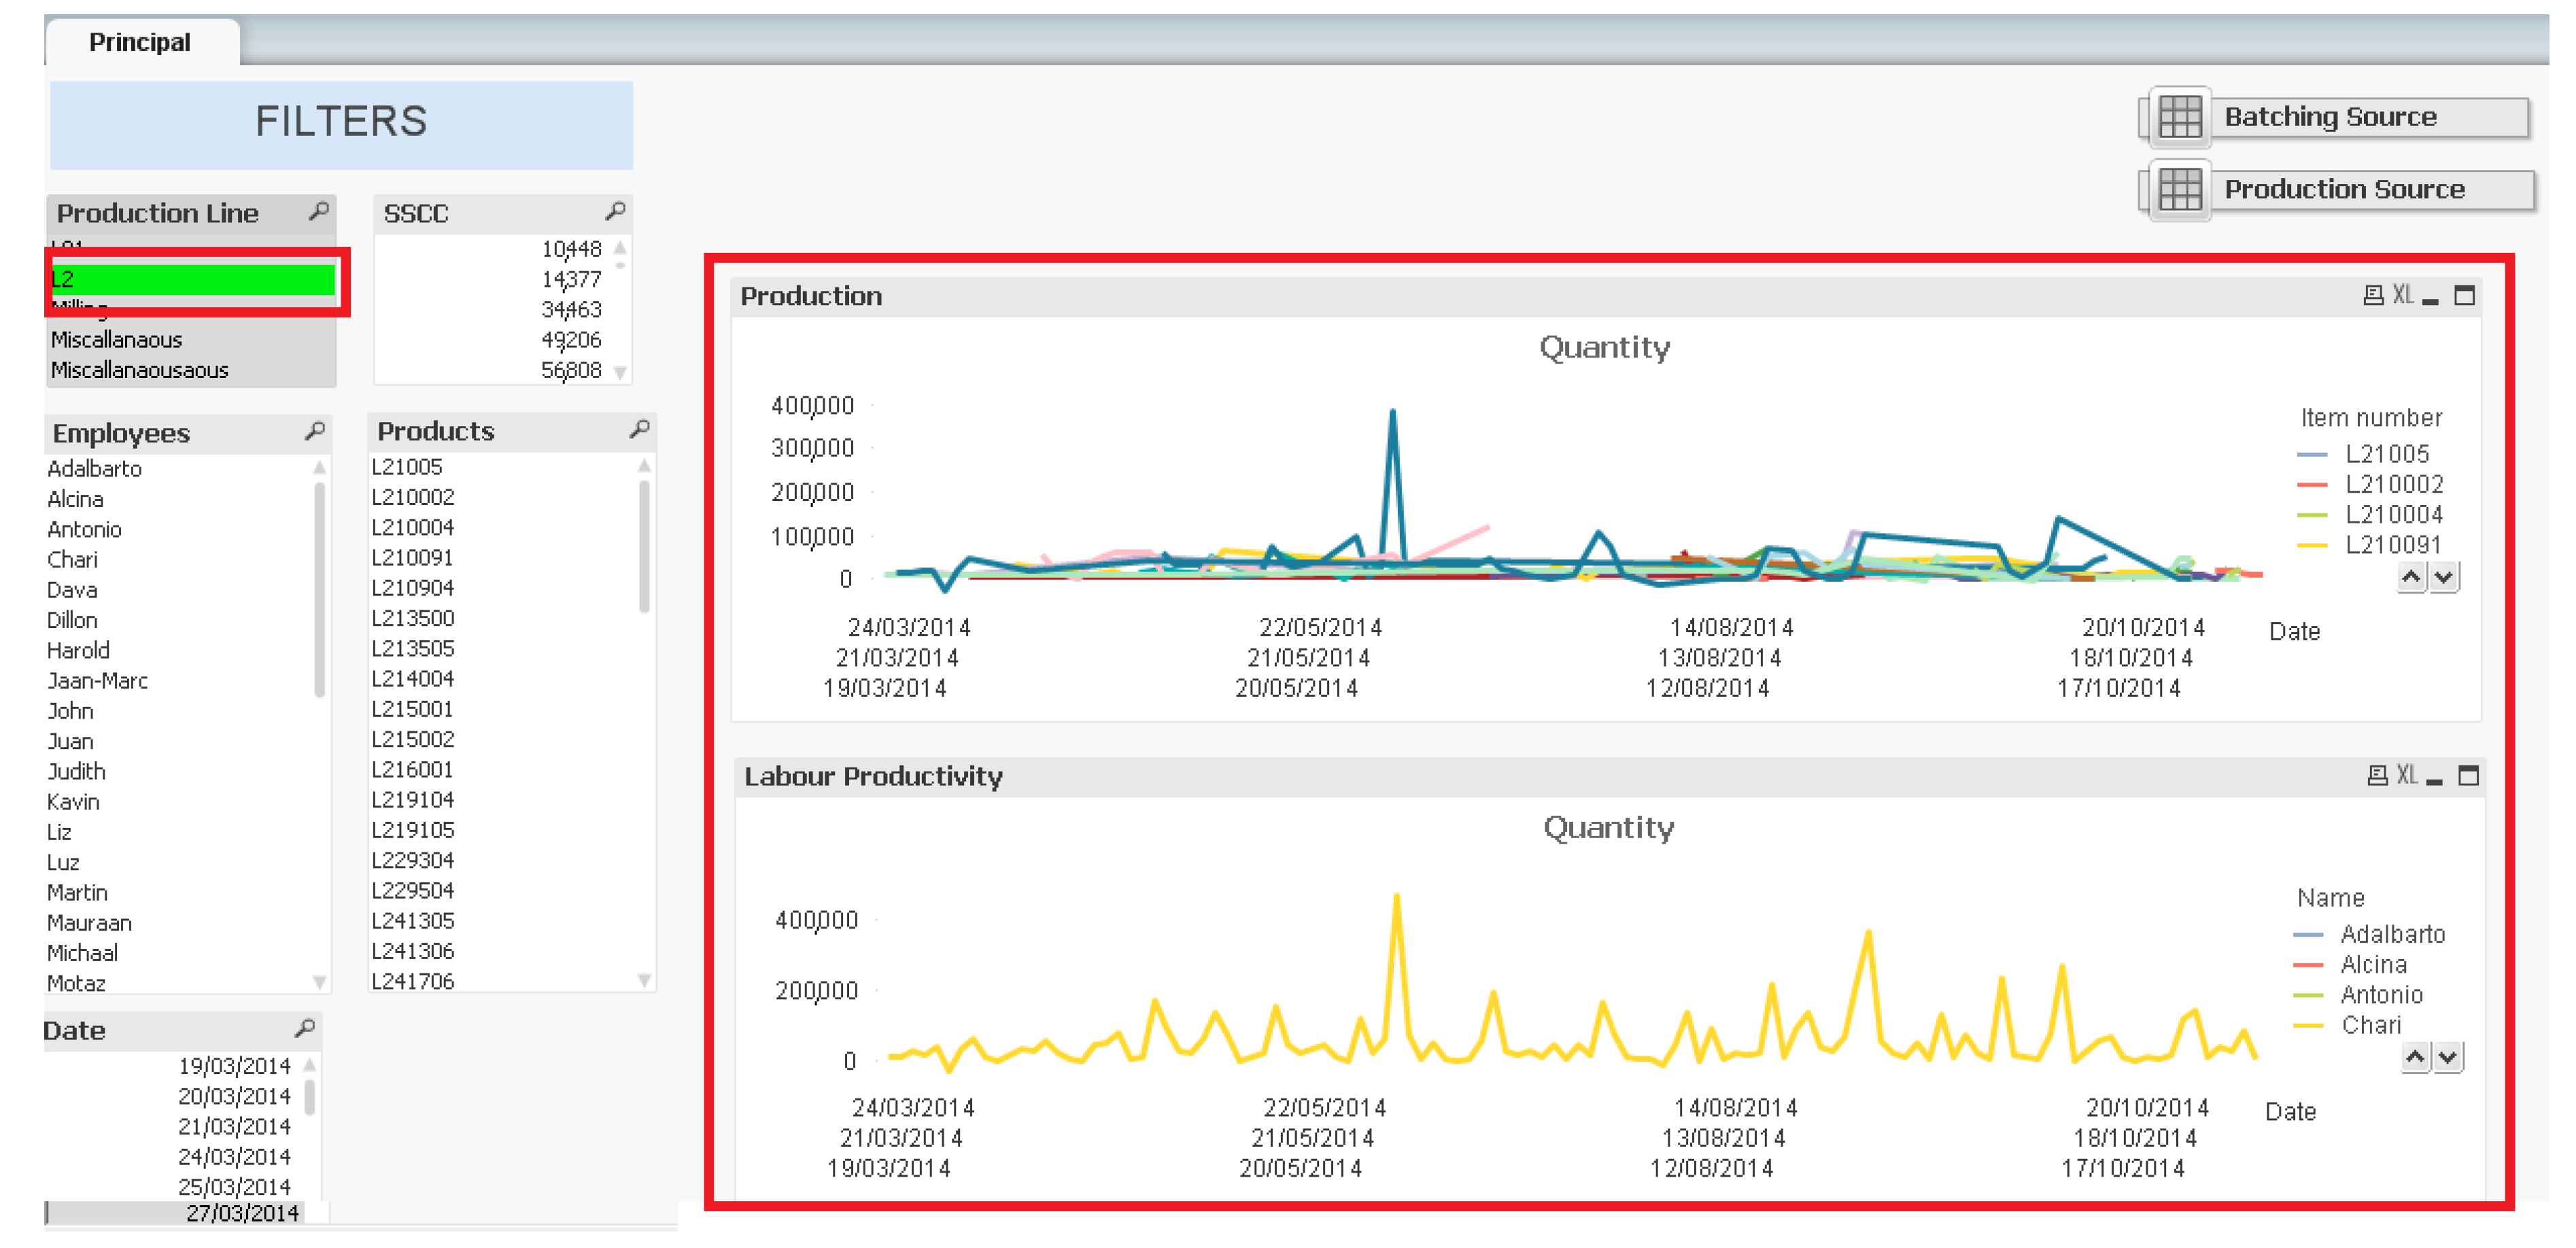Open the Products list search icon
The image size is (2576, 1248).
pos(639,430)
